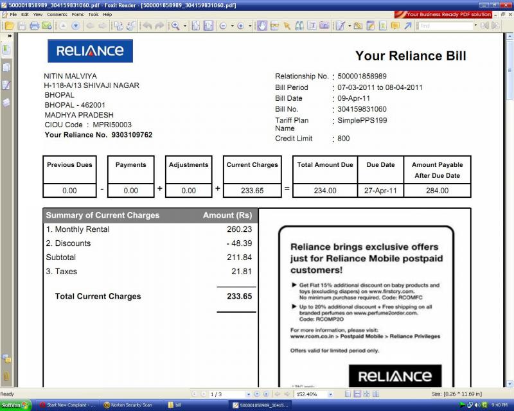Switch to Start New Complaint taskbar window
Screen dimensions: 514x411
tap(67, 405)
